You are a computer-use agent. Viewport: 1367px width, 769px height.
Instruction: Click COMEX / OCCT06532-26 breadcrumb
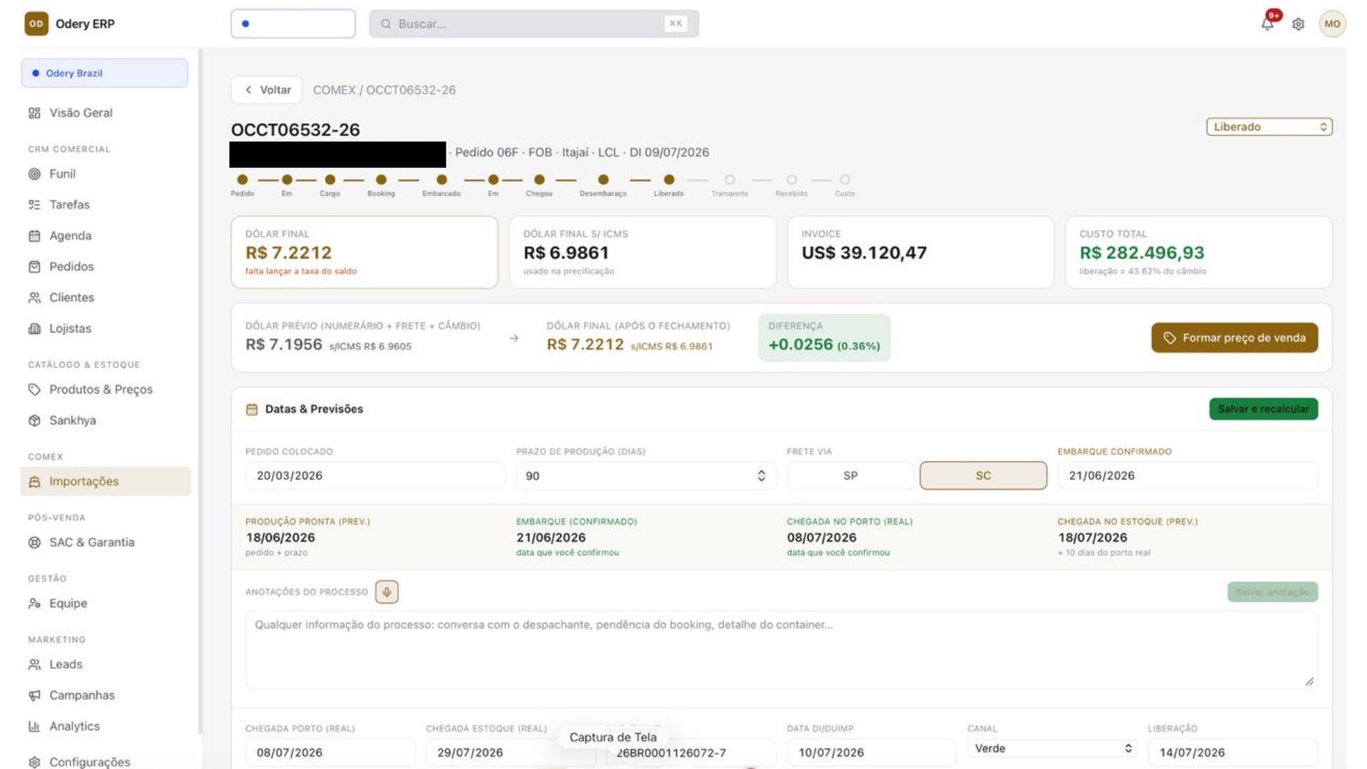point(384,90)
